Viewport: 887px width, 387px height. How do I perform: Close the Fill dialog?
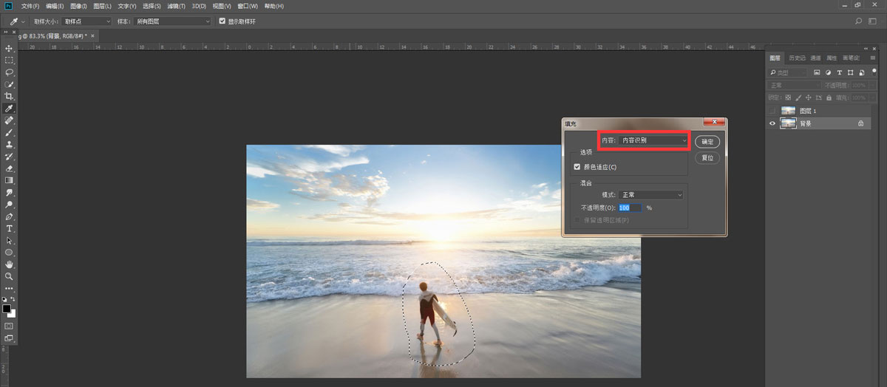point(713,123)
